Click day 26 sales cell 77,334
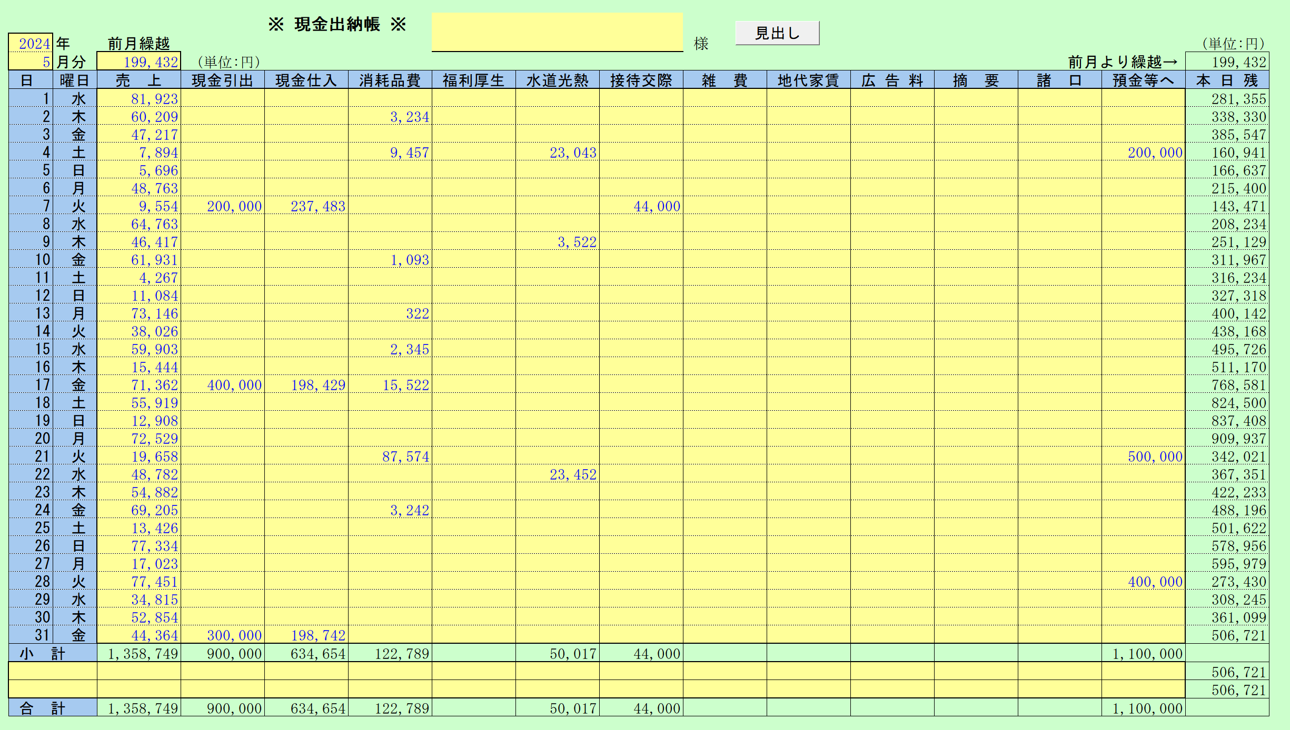Image resolution: width=1290 pixels, height=730 pixels. coord(139,545)
